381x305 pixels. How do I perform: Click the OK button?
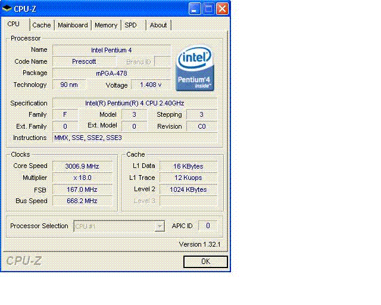coord(205,262)
